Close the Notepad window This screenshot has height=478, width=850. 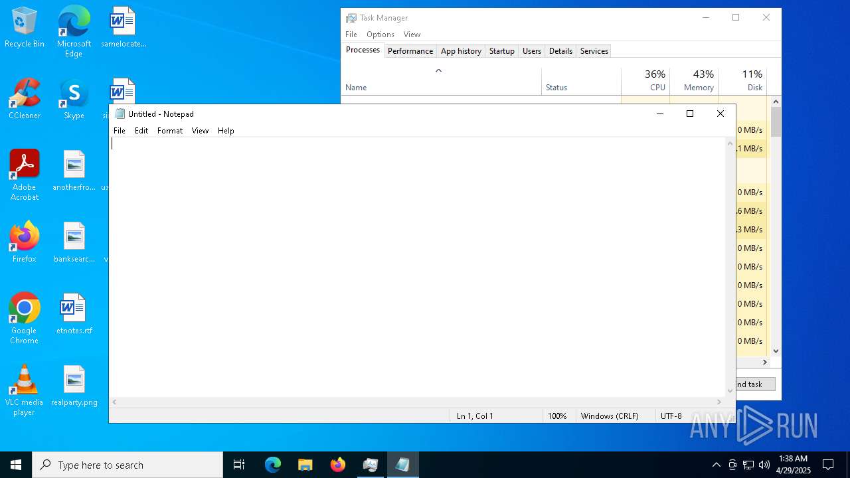[x=721, y=114]
